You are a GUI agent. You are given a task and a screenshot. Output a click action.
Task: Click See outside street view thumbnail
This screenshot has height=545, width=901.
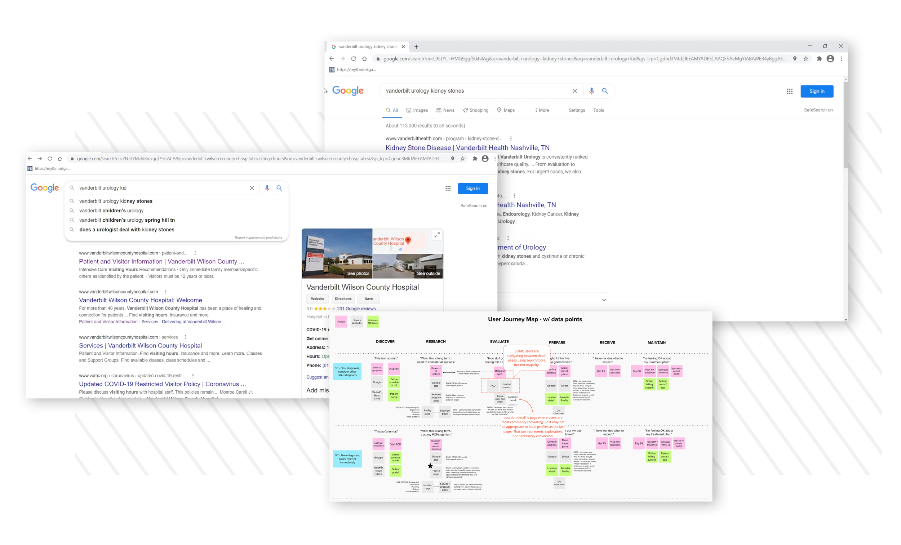click(x=408, y=266)
